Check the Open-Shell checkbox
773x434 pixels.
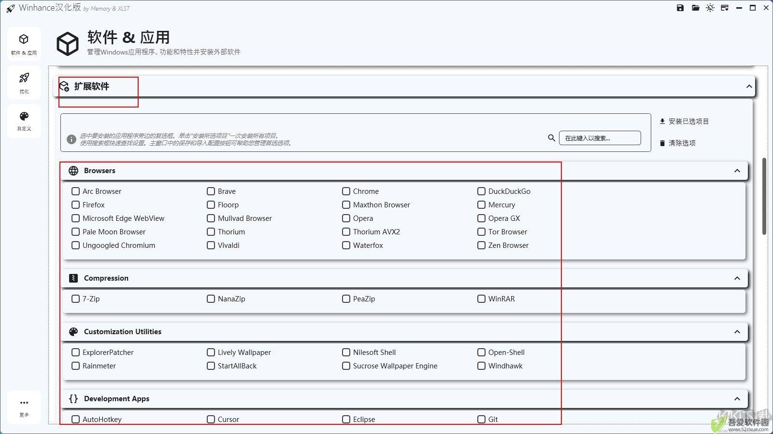(481, 353)
